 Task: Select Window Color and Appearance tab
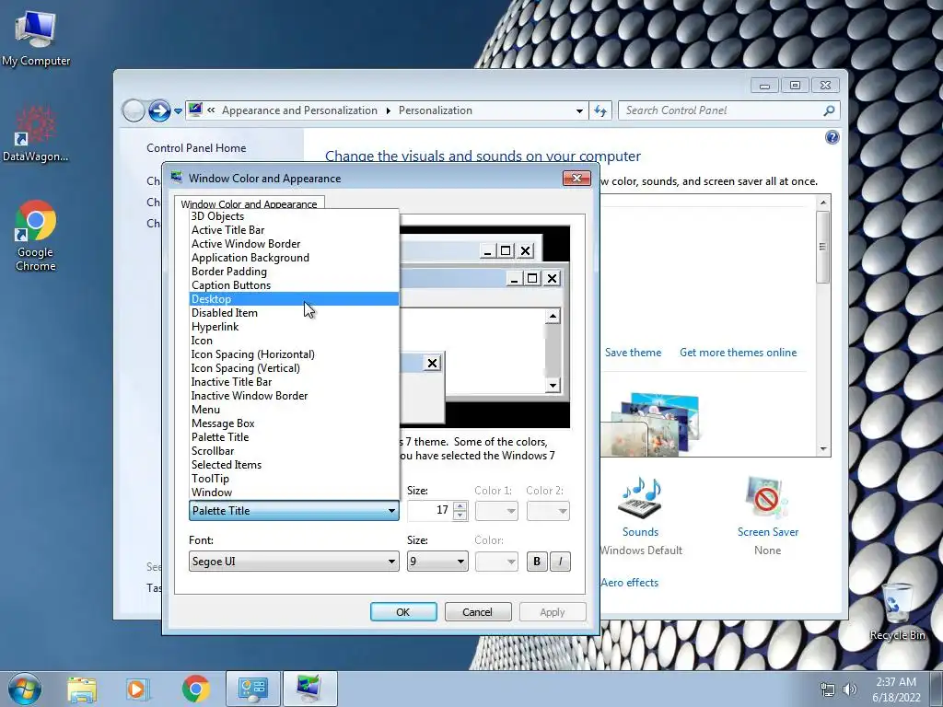coord(249,203)
